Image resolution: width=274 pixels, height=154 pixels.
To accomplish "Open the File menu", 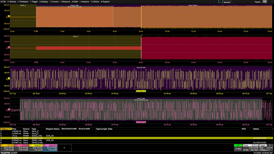I will coord(3,2).
